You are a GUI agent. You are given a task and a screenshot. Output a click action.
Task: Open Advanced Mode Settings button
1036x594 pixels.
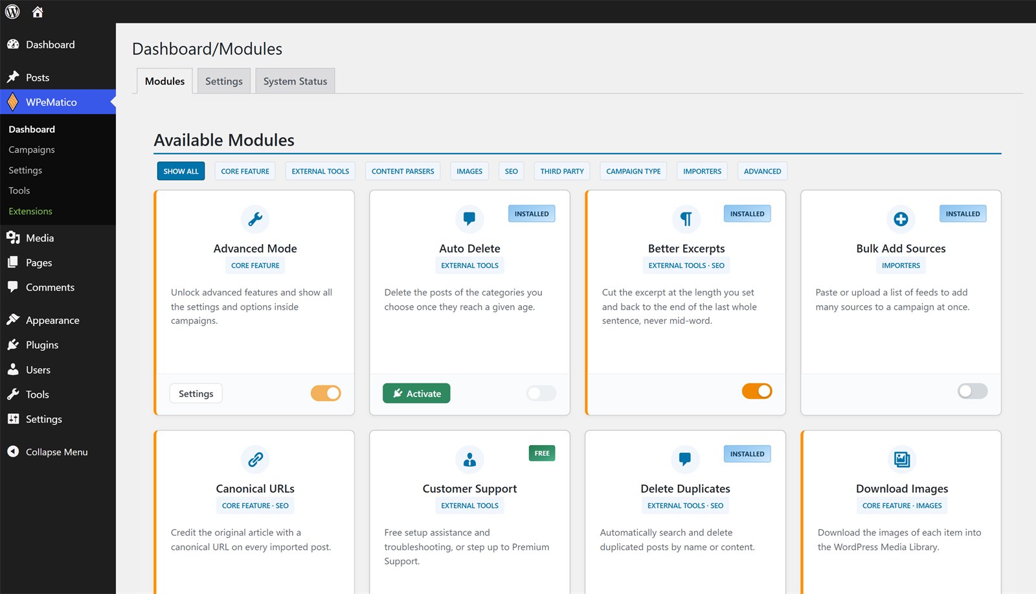click(196, 393)
